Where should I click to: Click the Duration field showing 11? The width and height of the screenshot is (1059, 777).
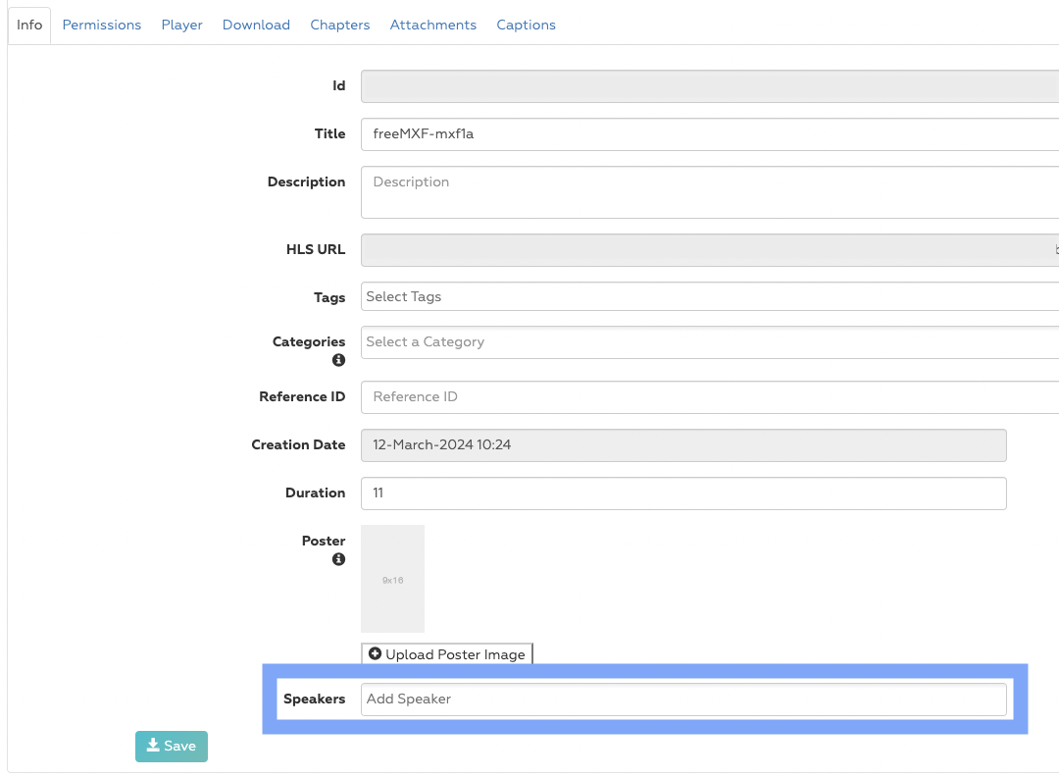683,493
